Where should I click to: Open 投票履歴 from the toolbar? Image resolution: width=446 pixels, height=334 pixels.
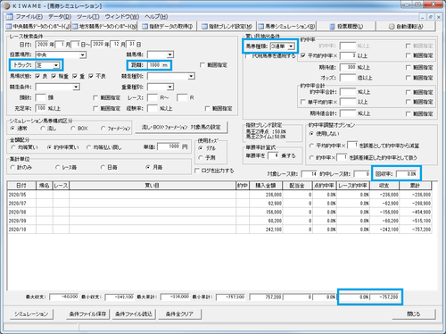coord(346,27)
